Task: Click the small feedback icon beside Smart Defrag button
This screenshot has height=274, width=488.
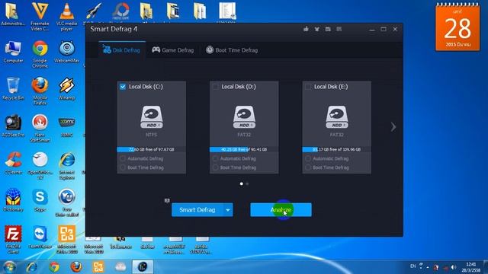Action: tap(167, 201)
